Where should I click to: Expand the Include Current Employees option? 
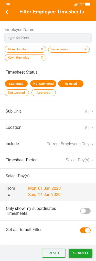pyautogui.click(x=48, y=144)
